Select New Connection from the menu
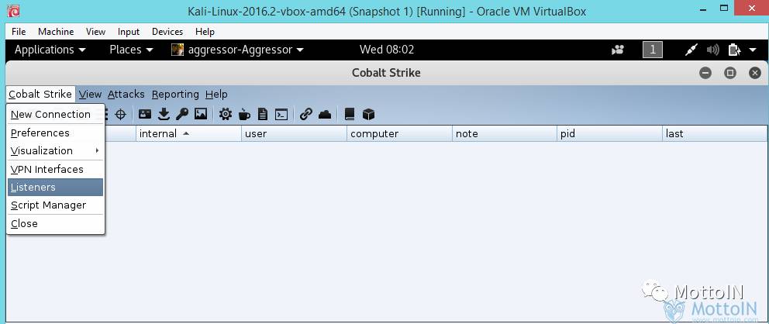 tap(55, 114)
